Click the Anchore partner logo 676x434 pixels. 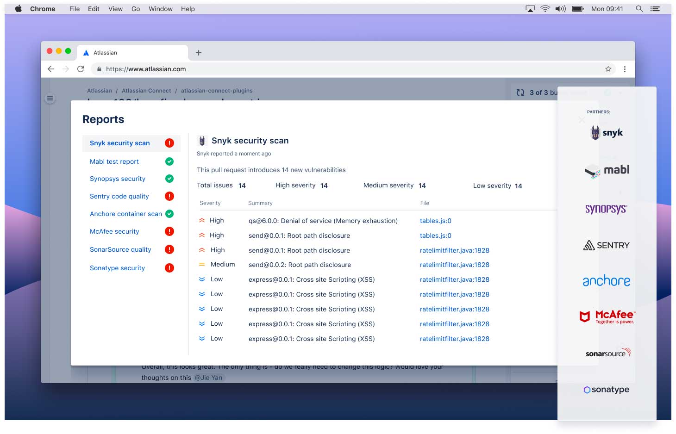tap(607, 280)
